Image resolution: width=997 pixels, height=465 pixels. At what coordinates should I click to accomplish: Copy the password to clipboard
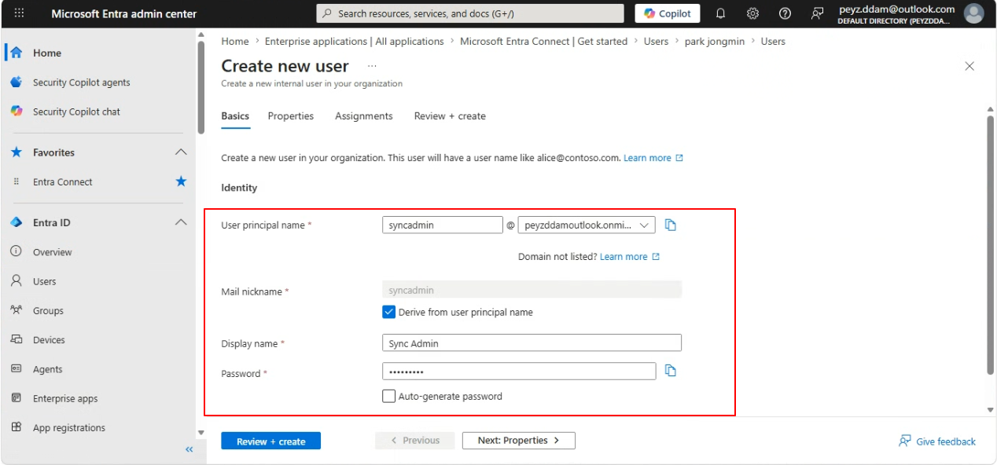coord(671,371)
